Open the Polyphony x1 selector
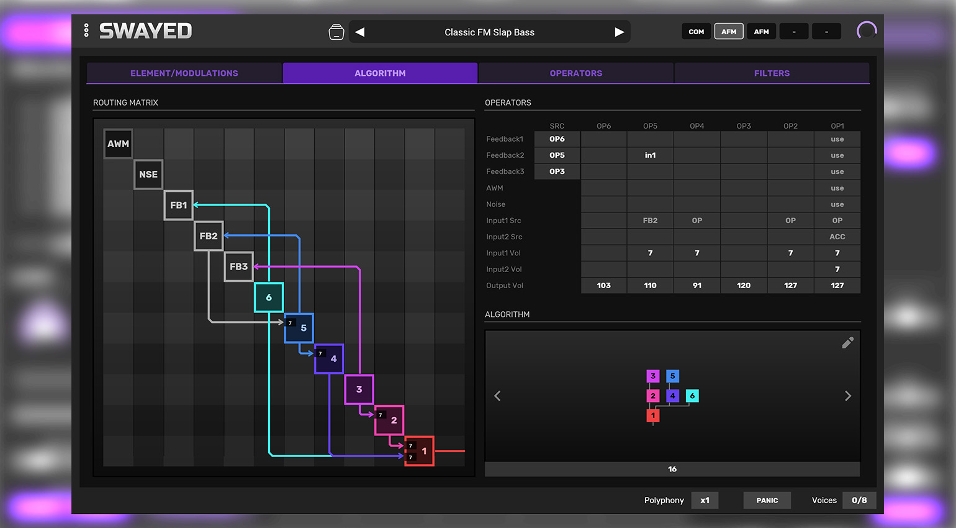The image size is (956, 528). [705, 500]
